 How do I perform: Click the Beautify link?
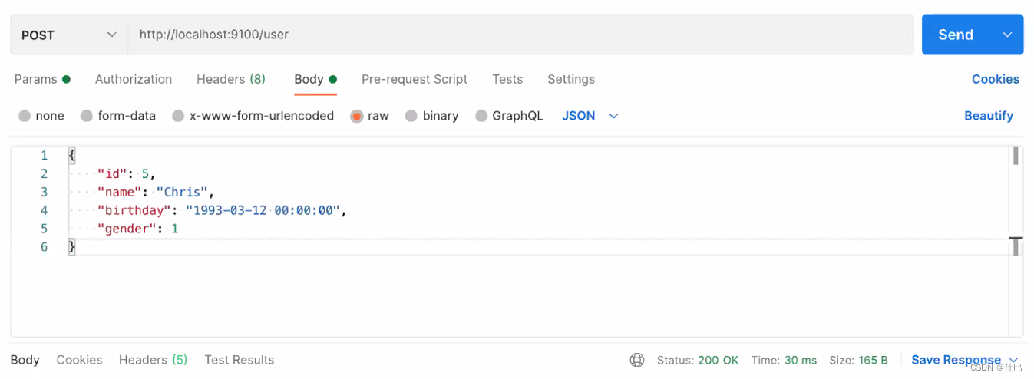pos(989,116)
